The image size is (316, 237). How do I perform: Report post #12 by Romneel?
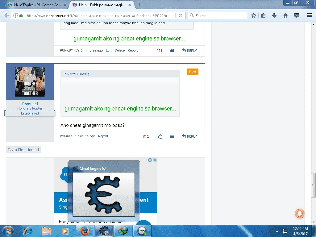pyautogui.click(x=103, y=136)
